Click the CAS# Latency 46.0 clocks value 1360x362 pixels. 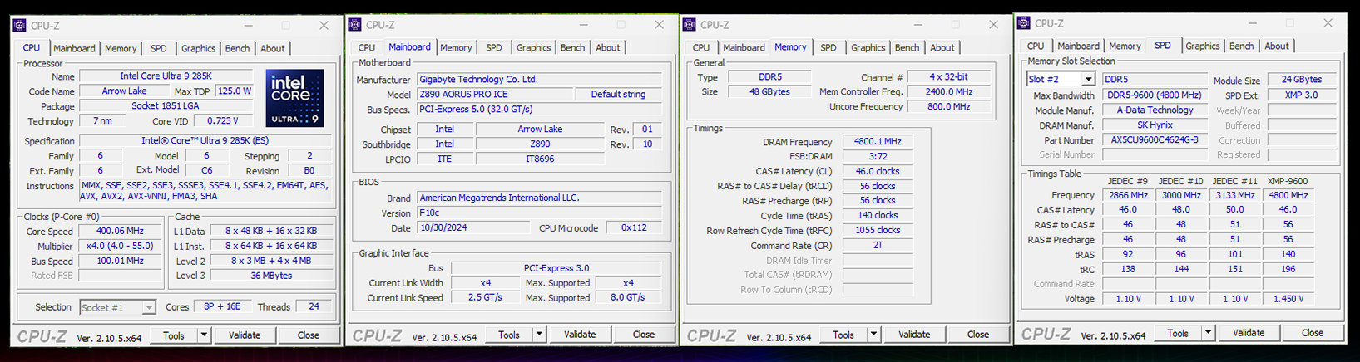pos(878,171)
